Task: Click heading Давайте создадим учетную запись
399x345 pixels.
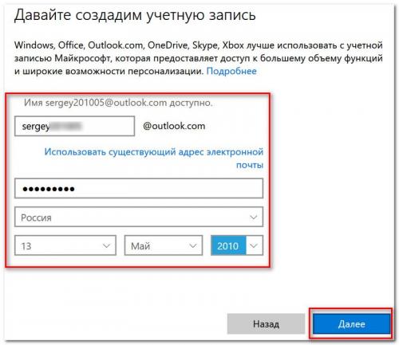Action: (x=135, y=15)
